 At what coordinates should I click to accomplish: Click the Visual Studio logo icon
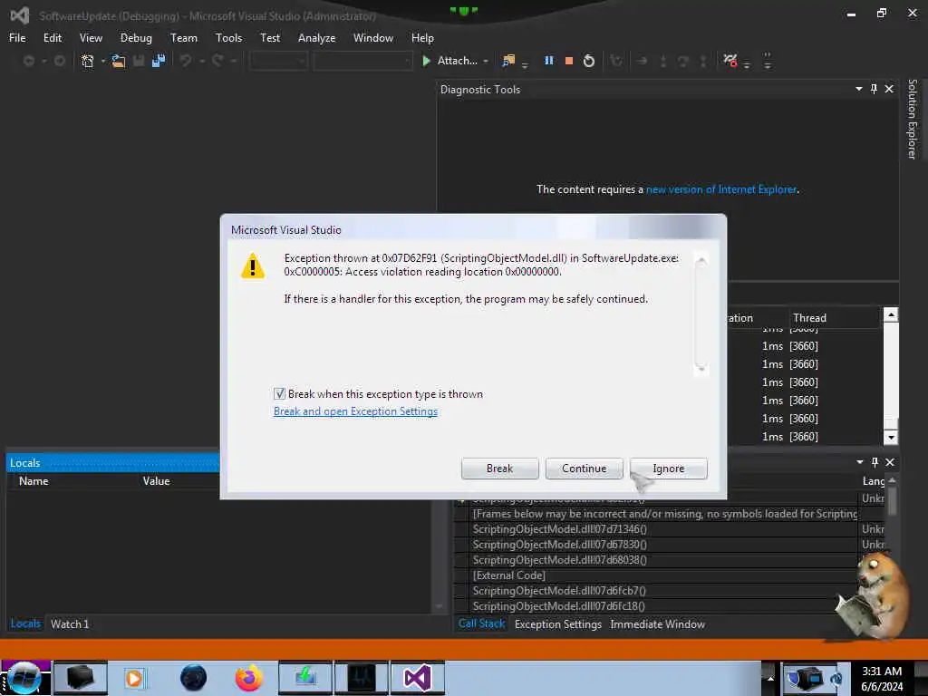click(x=20, y=15)
